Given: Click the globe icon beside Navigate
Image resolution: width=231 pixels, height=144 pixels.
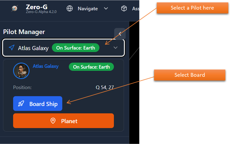Looking at the screenshot, I should pos(70,9).
